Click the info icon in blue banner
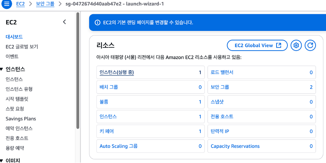The image size is (326, 163). [x=97, y=23]
